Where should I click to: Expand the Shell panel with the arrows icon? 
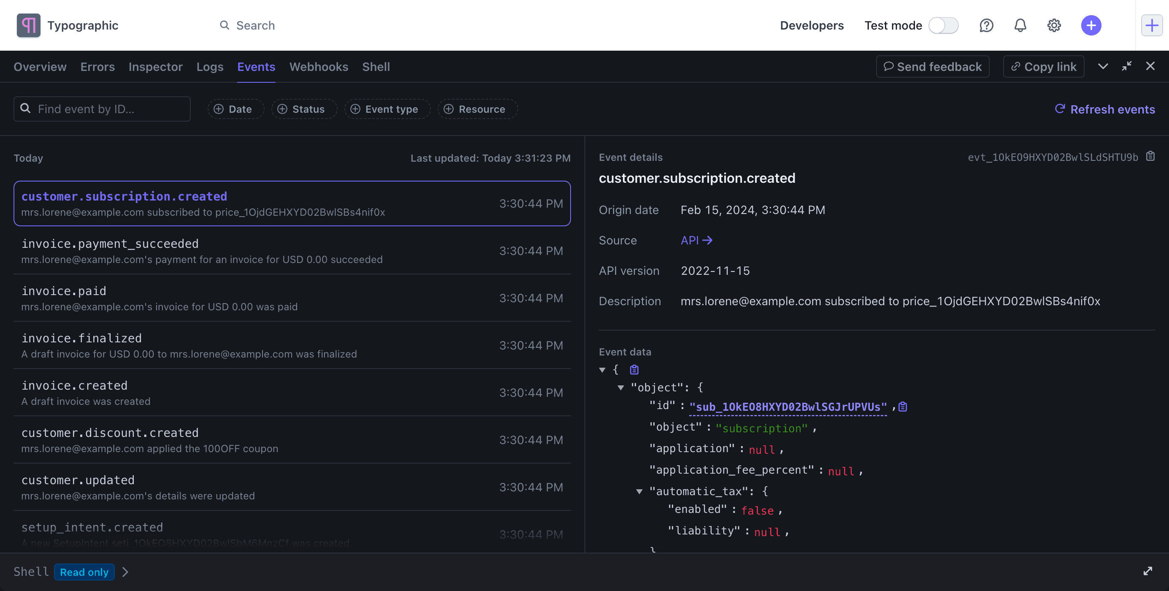[1147, 572]
